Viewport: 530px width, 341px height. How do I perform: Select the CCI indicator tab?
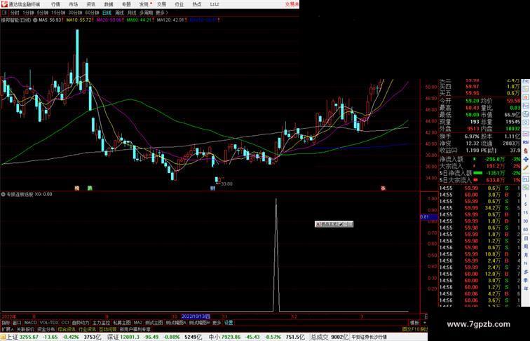tap(65, 323)
